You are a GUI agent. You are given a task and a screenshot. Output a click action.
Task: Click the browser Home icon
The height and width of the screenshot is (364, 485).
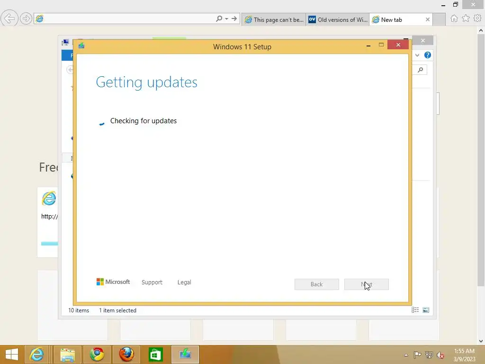tap(454, 18)
